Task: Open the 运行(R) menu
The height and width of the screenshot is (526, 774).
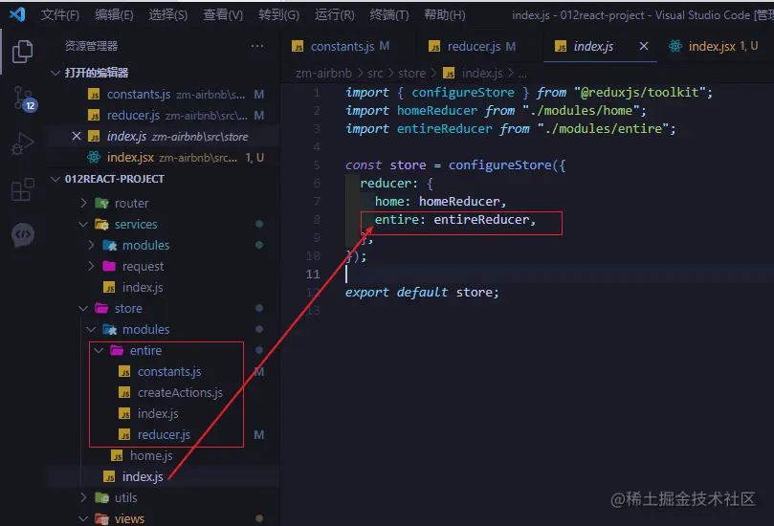Action: click(335, 14)
